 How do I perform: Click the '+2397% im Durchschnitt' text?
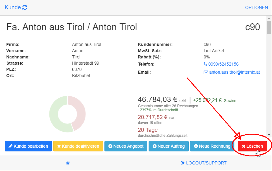pyautogui.click(x=158, y=110)
